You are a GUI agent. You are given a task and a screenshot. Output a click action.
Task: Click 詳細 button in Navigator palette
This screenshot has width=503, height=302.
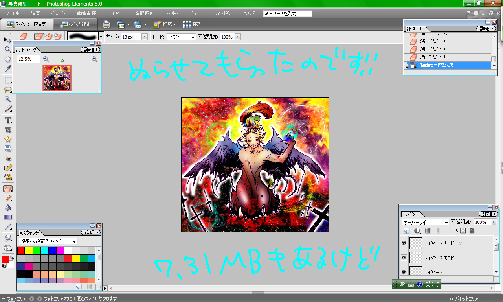(91, 50)
